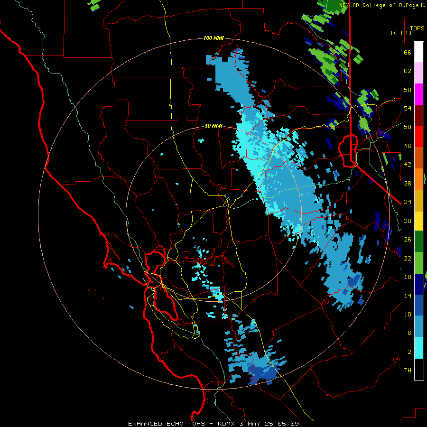Click the gold legend swatch near 34

pos(419,201)
